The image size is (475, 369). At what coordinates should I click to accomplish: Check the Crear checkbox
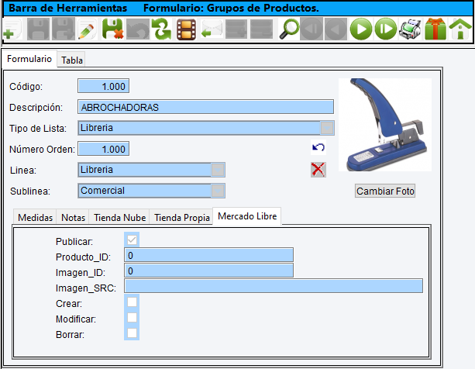point(132,302)
